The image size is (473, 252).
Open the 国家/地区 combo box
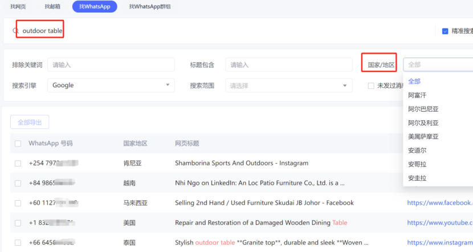tap(438, 64)
